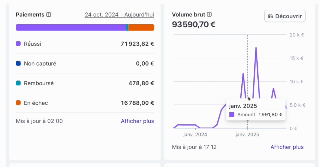Select the teal Remboursé legend icon
This screenshot has height=167, width=320.
18,83
